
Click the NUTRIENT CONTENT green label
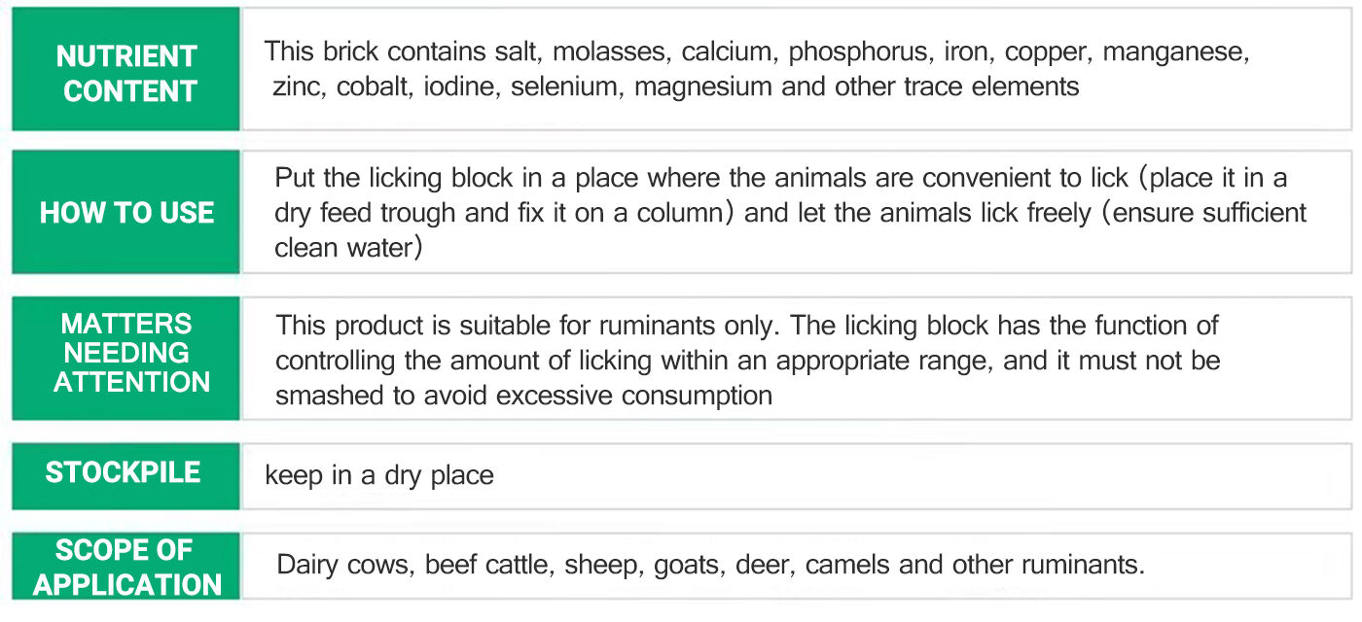coord(126,72)
